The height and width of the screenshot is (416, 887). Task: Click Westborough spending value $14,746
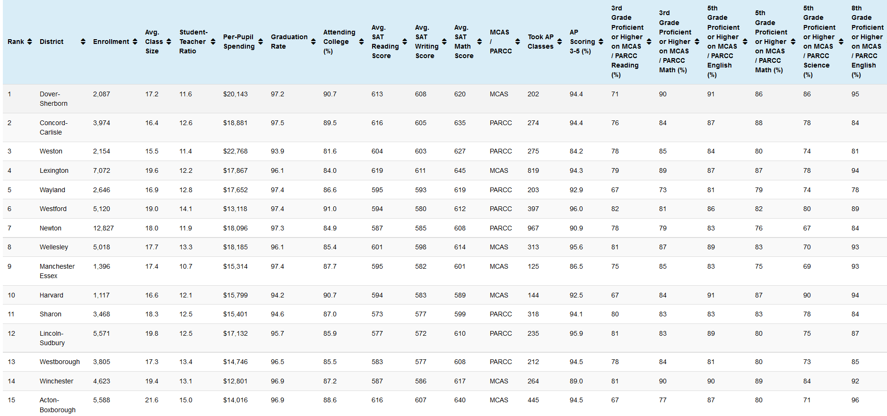coord(235,362)
